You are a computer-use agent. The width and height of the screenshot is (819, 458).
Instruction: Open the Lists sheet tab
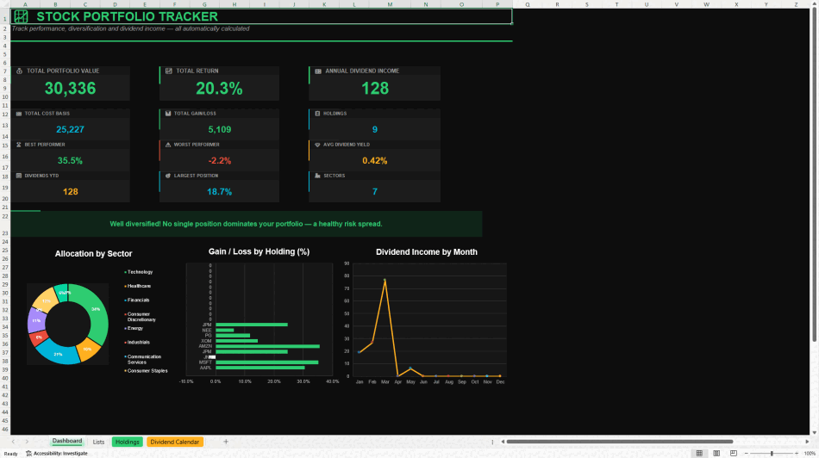98,442
